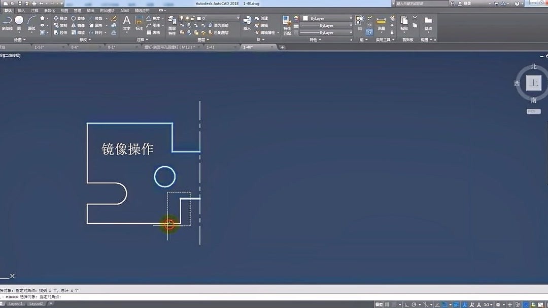This screenshot has height=308, width=548.
Task: Toggle orthogonal mode in the status bar
Action: [x=406, y=303]
